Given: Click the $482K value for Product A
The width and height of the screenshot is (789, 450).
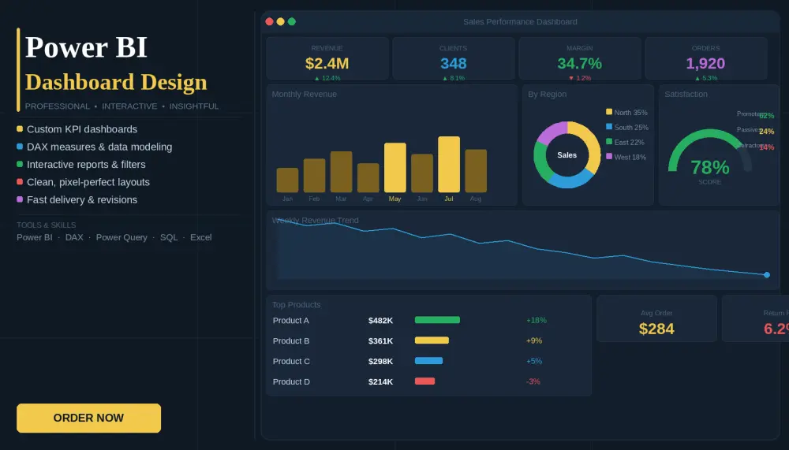Looking at the screenshot, I should pyautogui.click(x=380, y=320).
